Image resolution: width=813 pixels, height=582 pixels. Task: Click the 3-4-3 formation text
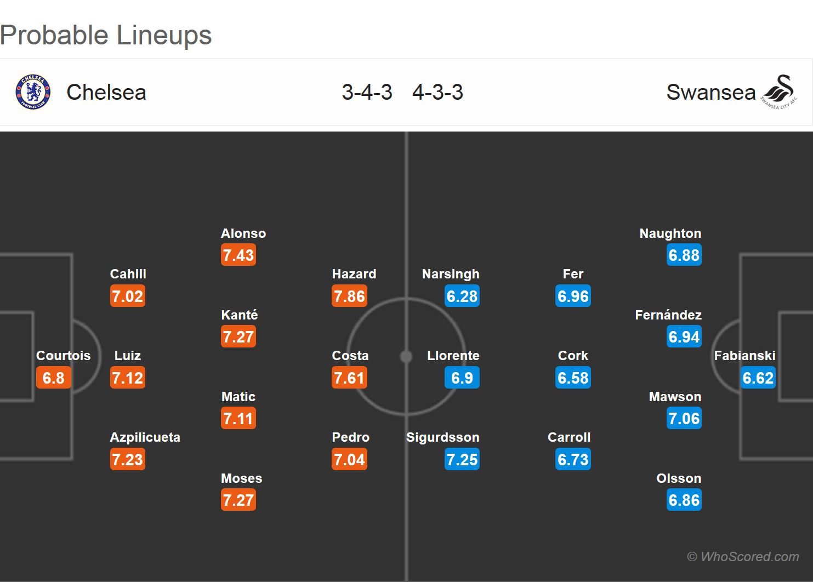pyautogui.click(x=367, y=92)
